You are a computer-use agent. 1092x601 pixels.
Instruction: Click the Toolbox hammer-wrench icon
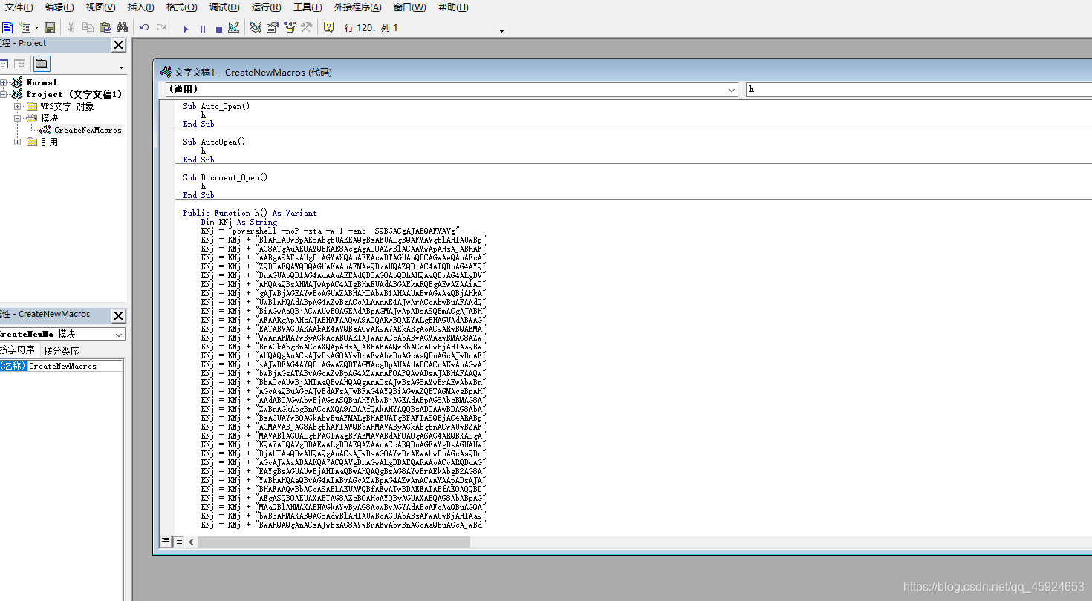coord(306,27)
